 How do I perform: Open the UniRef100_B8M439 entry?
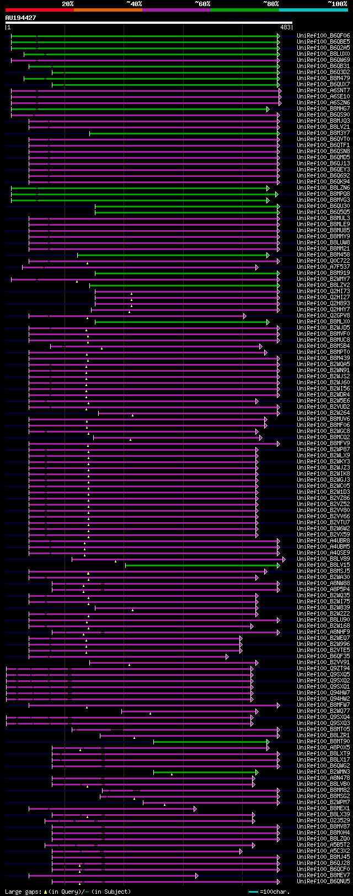tap(323, 358)
